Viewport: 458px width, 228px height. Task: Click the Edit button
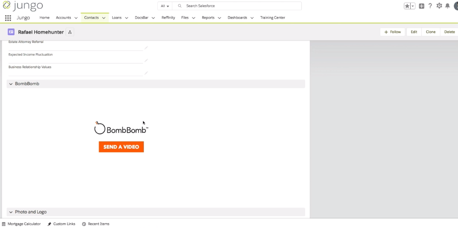(414, 32)
